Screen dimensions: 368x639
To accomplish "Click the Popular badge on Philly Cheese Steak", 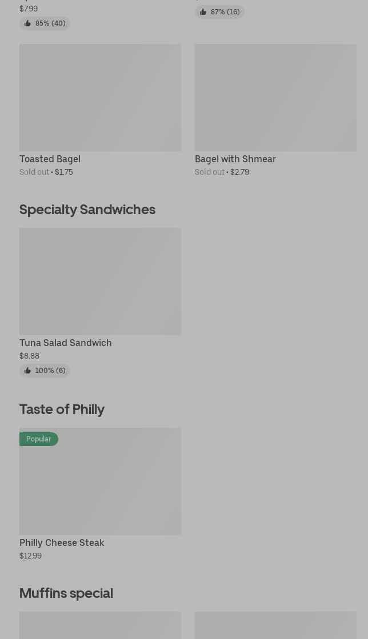I will [39, 439].
